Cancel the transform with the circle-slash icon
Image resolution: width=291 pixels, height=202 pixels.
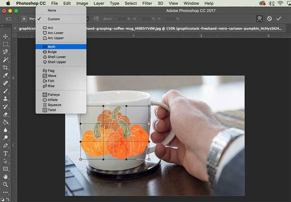(x=269, y=19)
